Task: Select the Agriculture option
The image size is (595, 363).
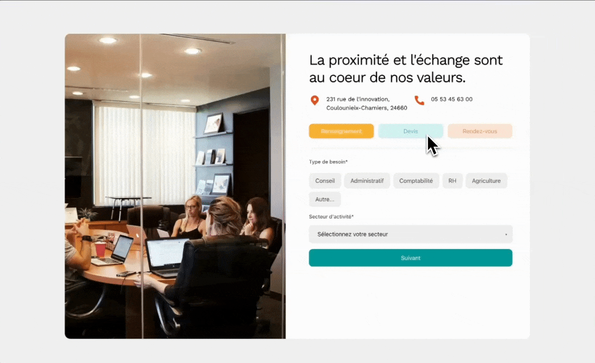Action: tap(486, 181)
